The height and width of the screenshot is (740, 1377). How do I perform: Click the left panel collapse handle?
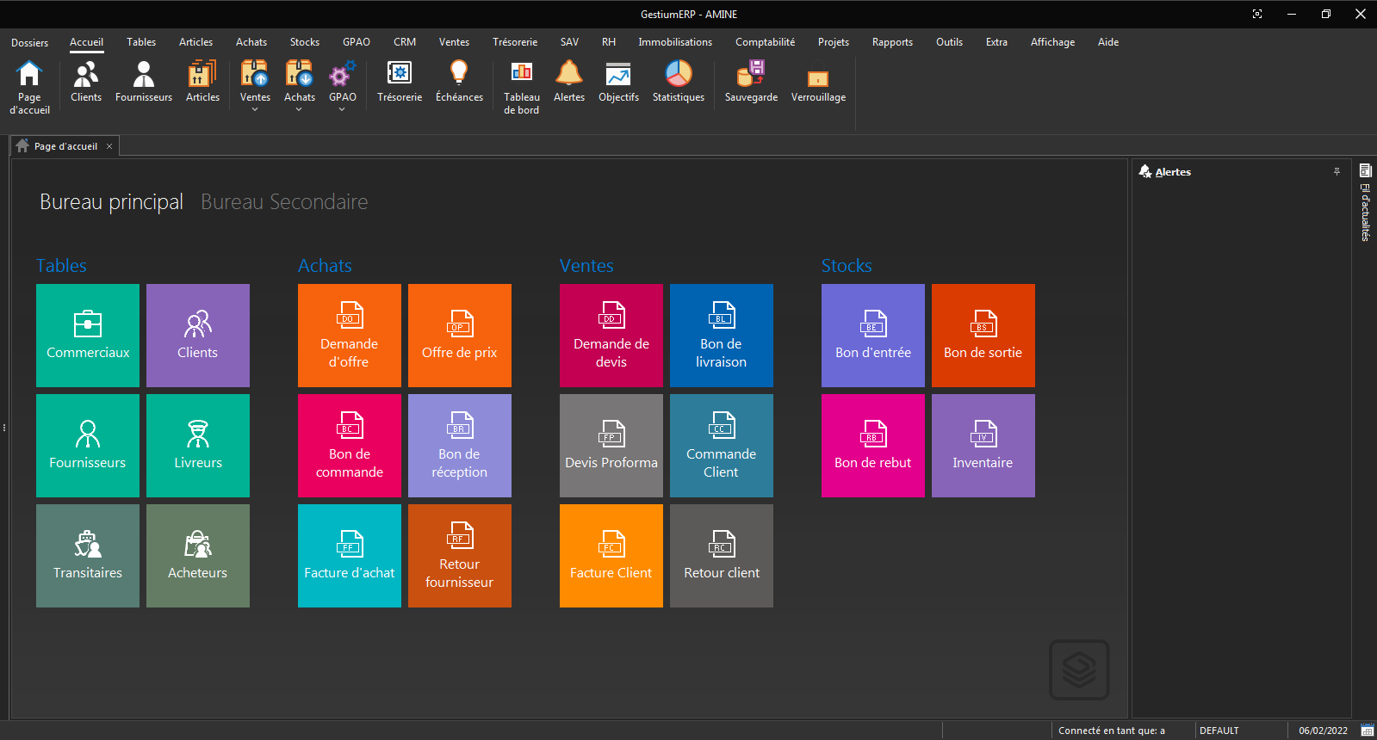pos(4,428)
